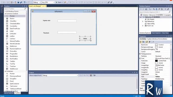
Task: Open the Data Sources side tab
Action: (2, 9)
